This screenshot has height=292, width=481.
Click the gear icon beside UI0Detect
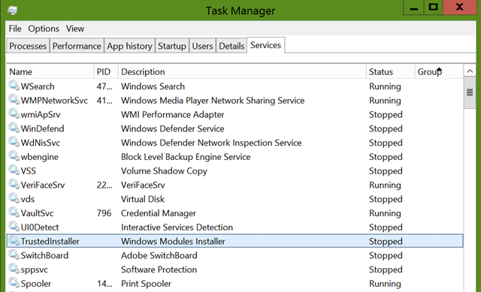[14, 227]
